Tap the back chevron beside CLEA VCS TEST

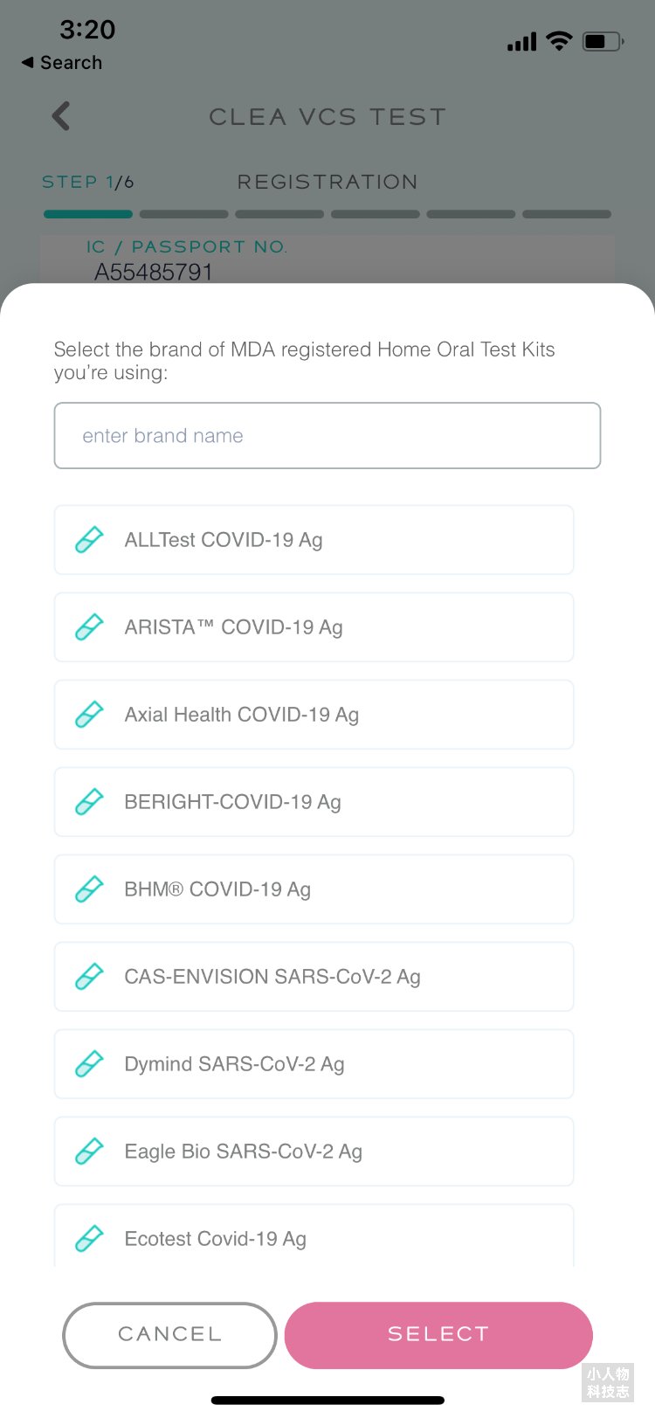point(60,116)
